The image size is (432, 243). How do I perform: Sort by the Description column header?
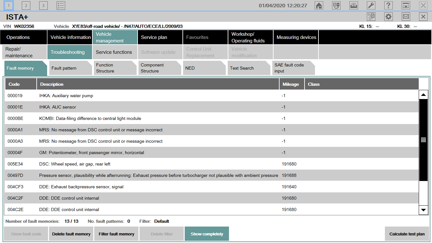pyautogui.click(x=158, y=84)
